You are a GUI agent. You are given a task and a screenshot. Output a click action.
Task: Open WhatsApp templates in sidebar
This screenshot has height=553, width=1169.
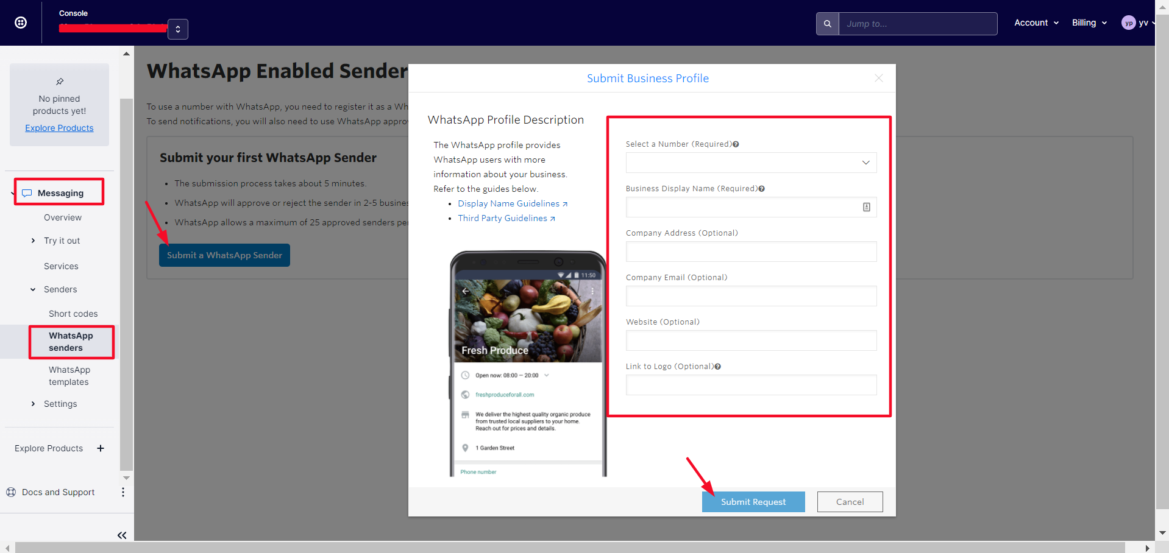[x=69, y=376]
